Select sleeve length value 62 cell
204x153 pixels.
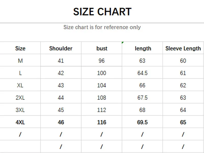(183, 86)
